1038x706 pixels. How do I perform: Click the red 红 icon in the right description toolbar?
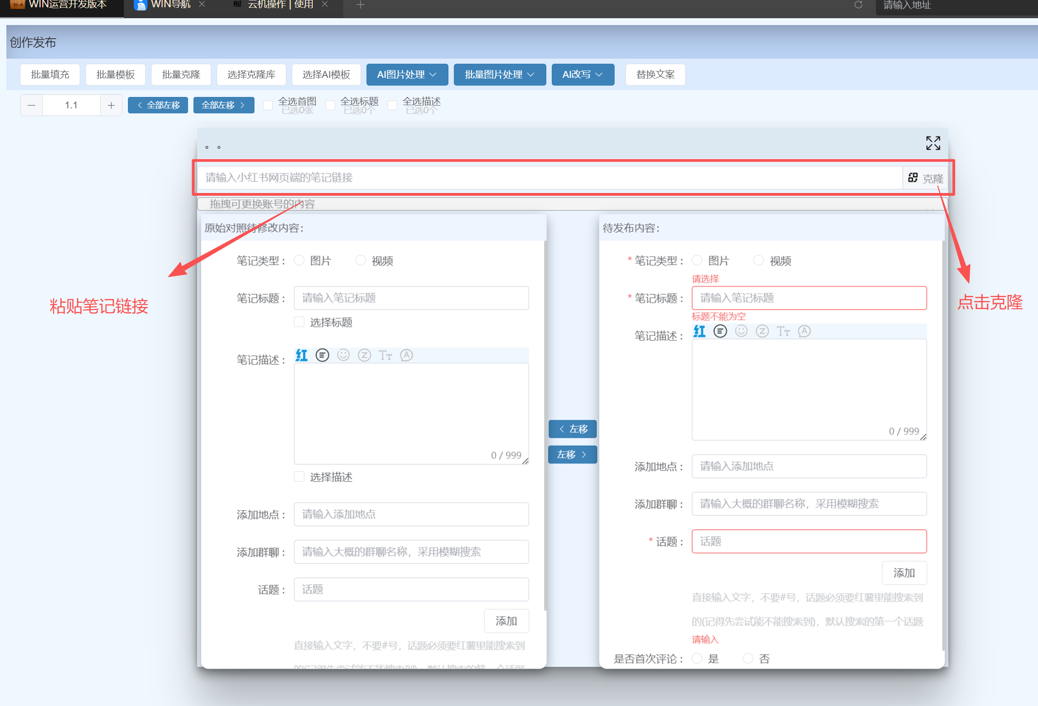(699, 331)
